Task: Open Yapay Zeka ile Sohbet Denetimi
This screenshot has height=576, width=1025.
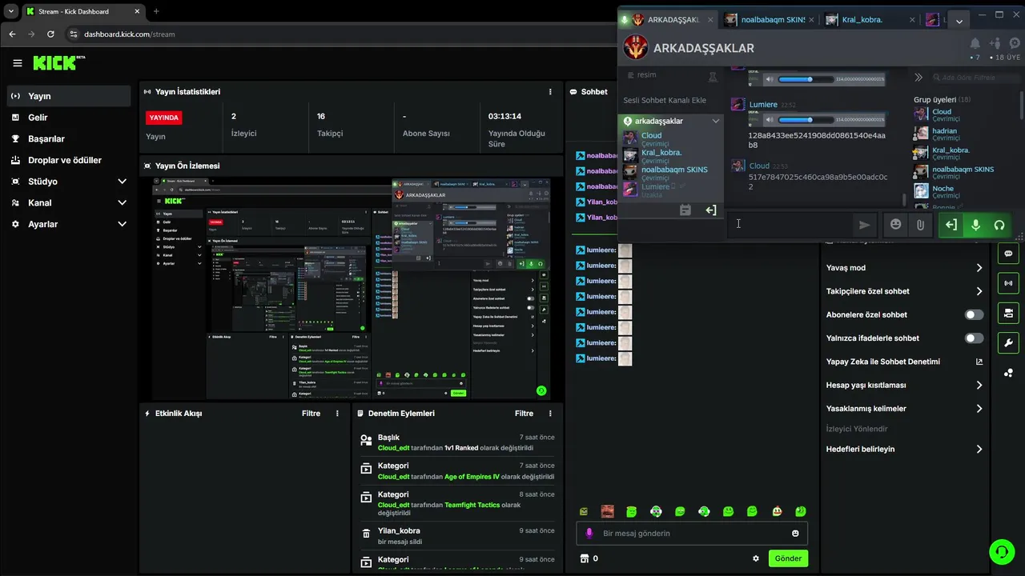Action: click(904, 362)
